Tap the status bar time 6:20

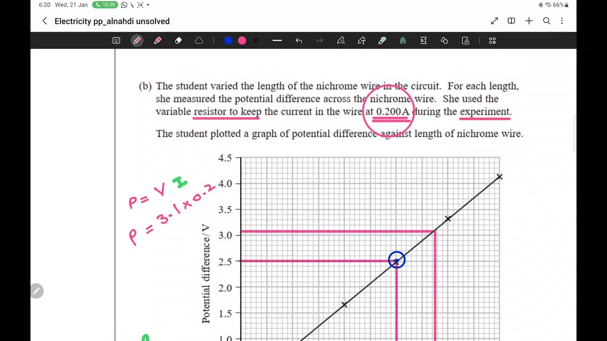45,5
